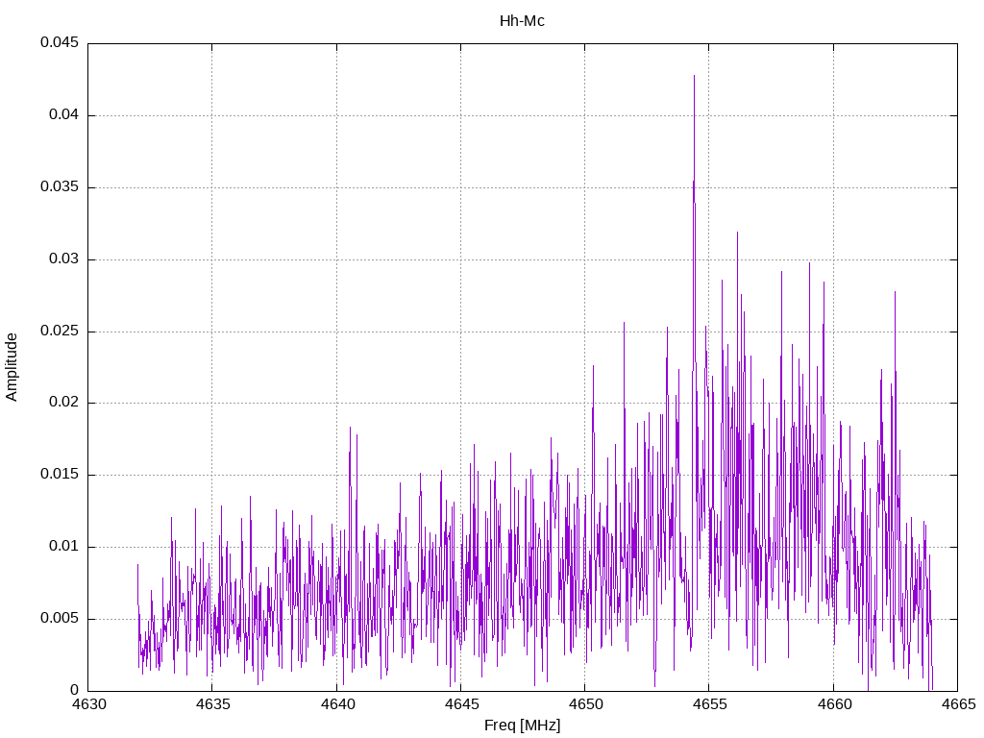Select the 0.04 y-axis tick label
Viewport: 984px width, 738px height.
click(62, 115)
